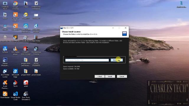The width and height of the screenshot is (189, 106).
Task: Select the Wondershare Filmora shortcut
Action: coord(36,51)
